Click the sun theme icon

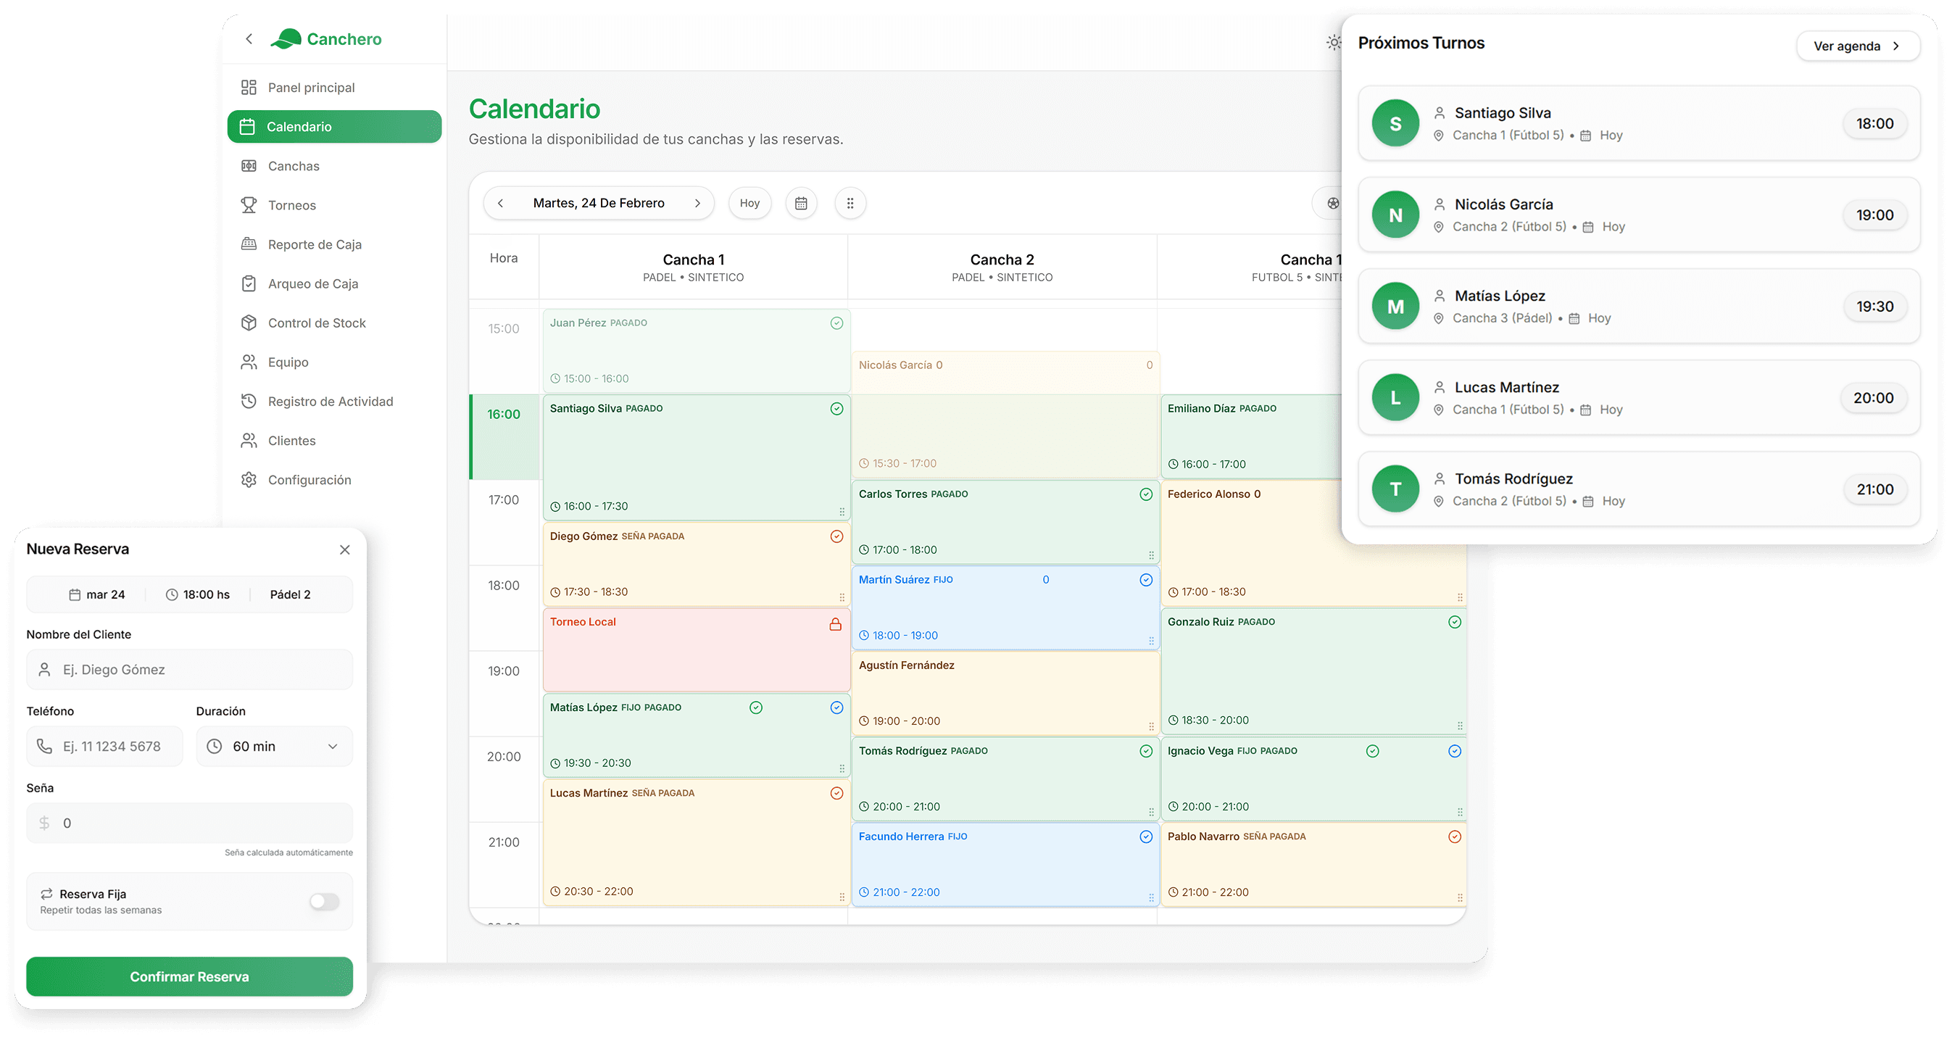click(x=1334, y=43)
